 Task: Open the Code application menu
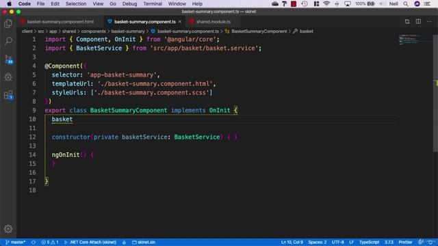tap(25, 3)
